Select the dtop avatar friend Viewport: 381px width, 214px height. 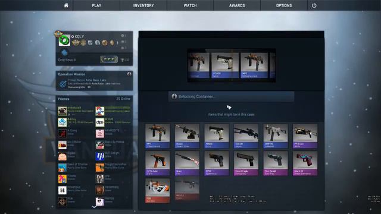tap(100, 122)
